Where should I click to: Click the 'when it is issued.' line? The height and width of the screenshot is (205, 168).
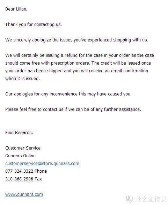click(22, 78)
